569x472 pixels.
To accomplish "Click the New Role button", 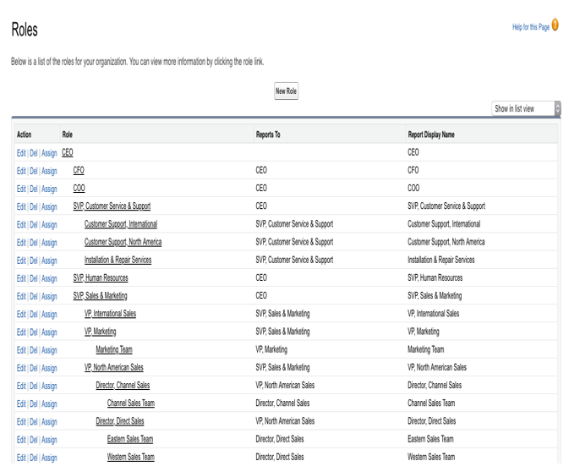I will click(286, 91).
